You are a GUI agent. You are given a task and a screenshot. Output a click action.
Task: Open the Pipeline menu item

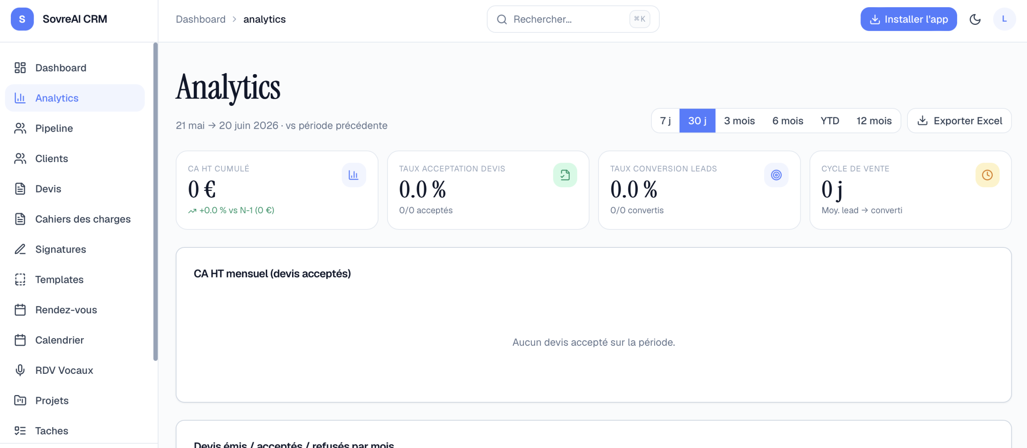click(75, 128)
